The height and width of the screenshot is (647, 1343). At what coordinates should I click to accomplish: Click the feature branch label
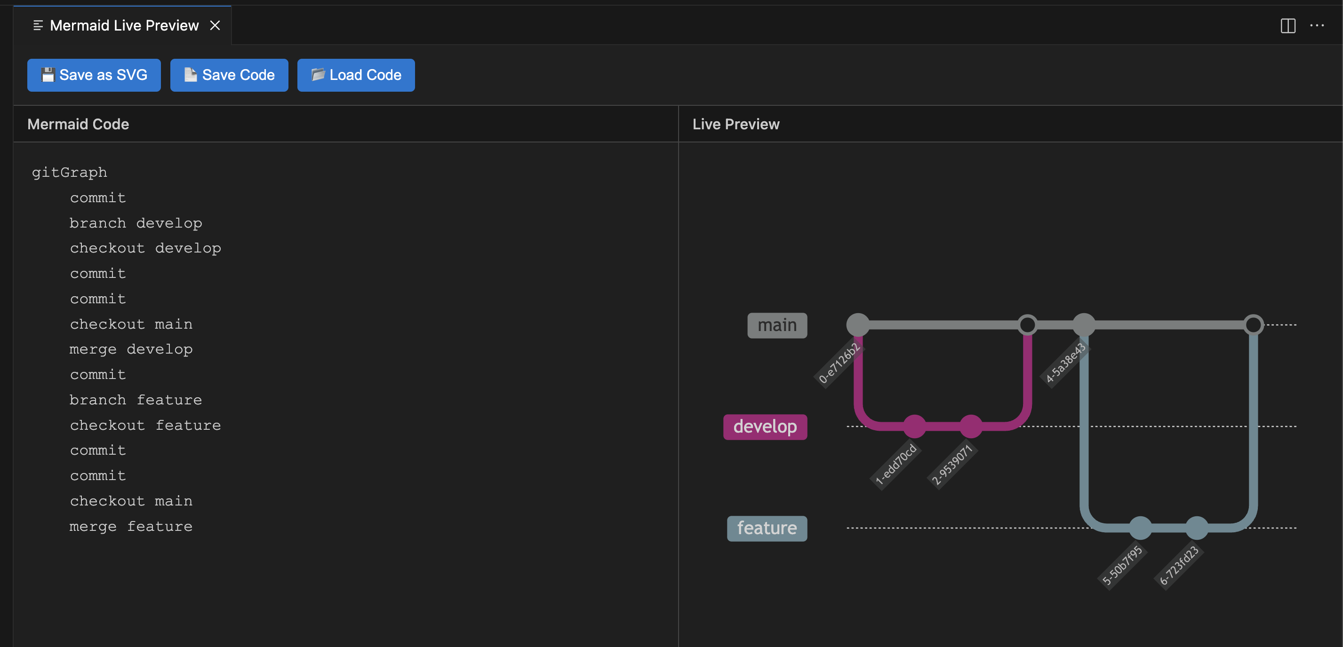click(767, 528)
